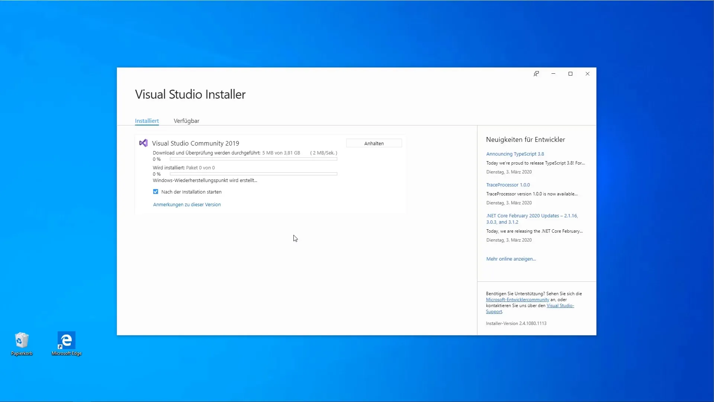
Task: Uncheck Nach der Installation starten
Action: click(x=155, y=192)
